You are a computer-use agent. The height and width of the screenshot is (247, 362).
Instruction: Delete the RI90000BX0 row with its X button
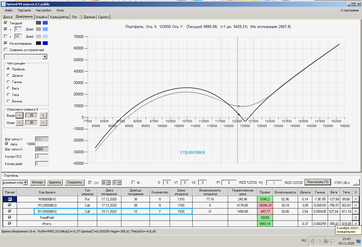355,199
